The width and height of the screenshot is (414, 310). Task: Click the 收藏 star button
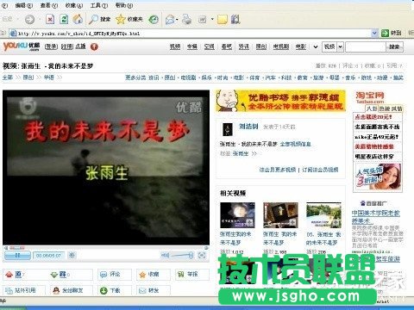pyautogui.click(x=154, y=275)
